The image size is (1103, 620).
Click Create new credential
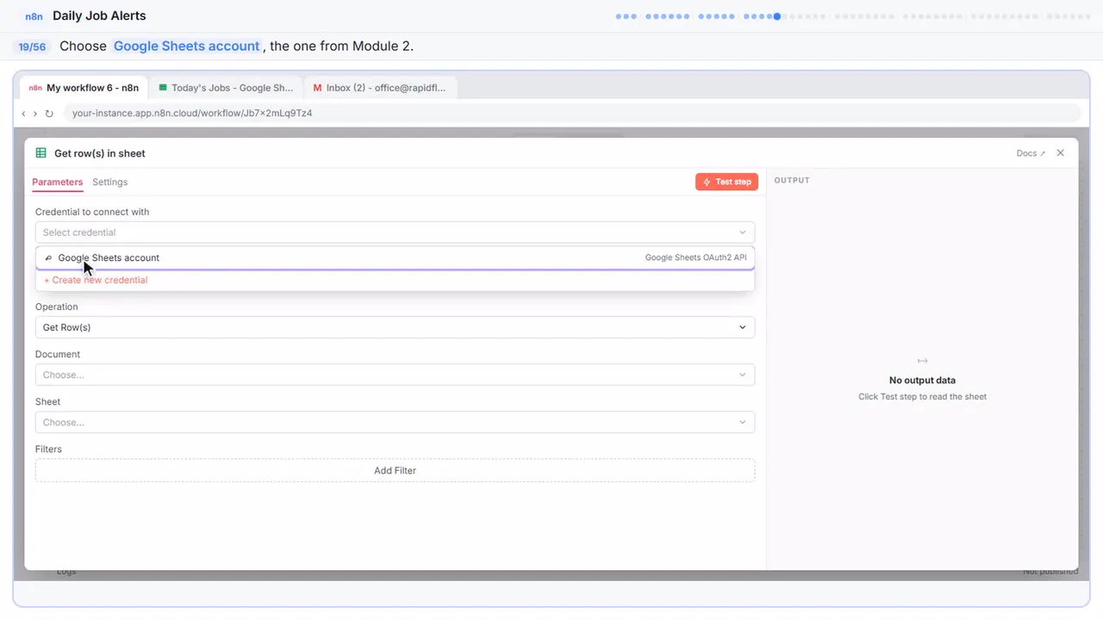click(96, 280)
